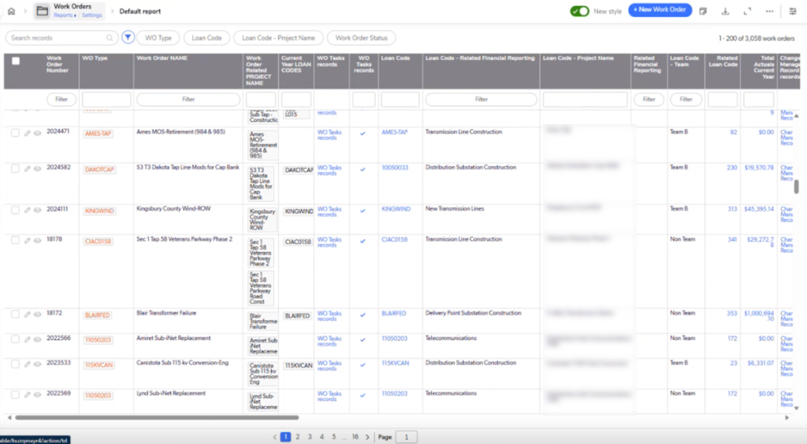Click the fullscreen expand icon
This screenshot has height=444, width=807.
pos(747,11)
